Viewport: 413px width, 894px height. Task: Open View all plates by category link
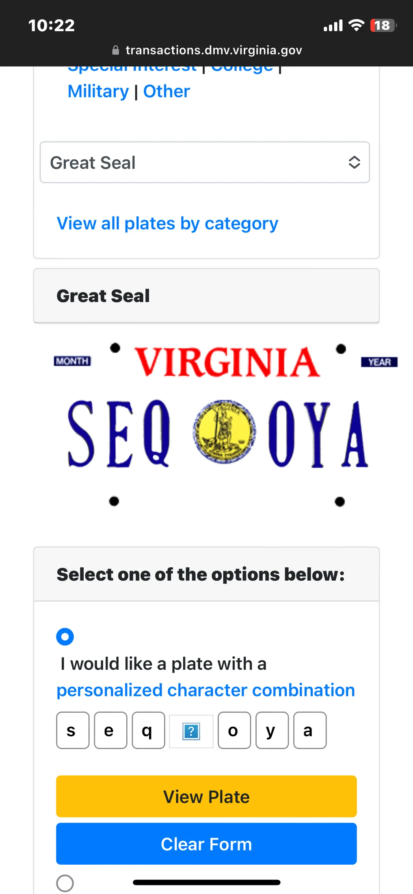coord(167,223)
